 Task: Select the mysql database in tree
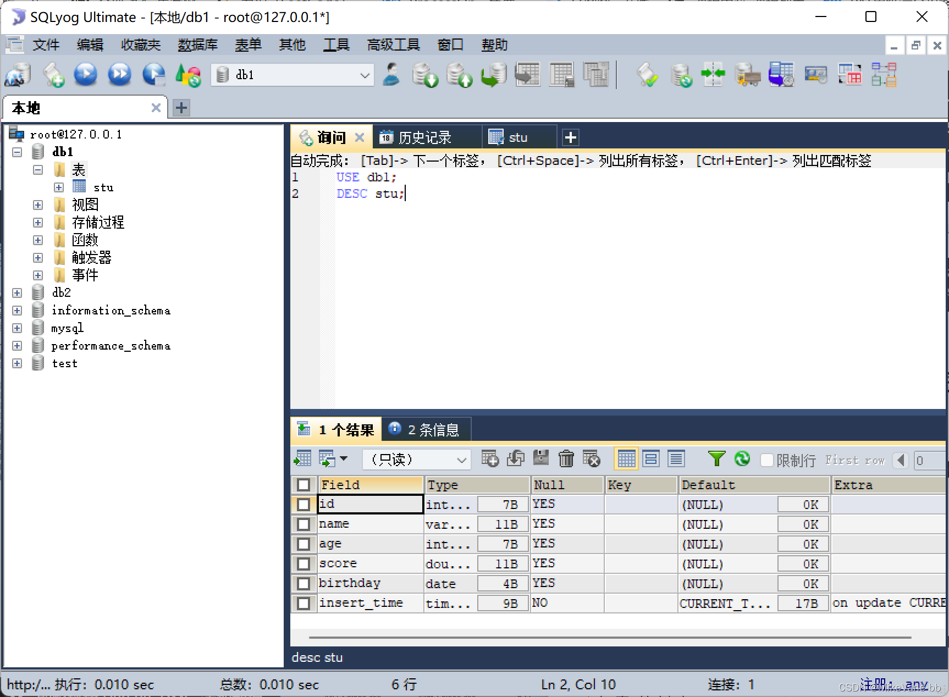(67, 328)
